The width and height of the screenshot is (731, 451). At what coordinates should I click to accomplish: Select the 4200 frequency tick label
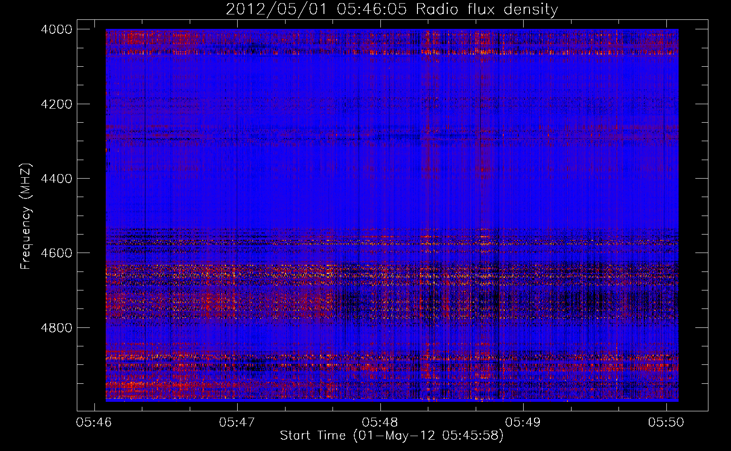(56, 104)
